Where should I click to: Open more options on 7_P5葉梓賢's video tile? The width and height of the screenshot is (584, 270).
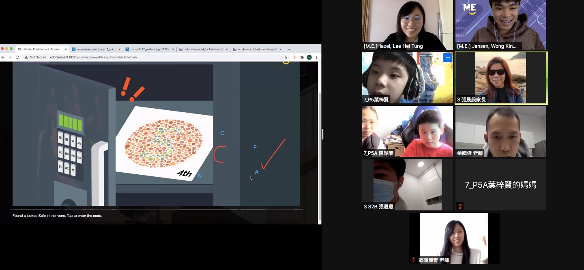pyautogui.click(x=447, y=58)
